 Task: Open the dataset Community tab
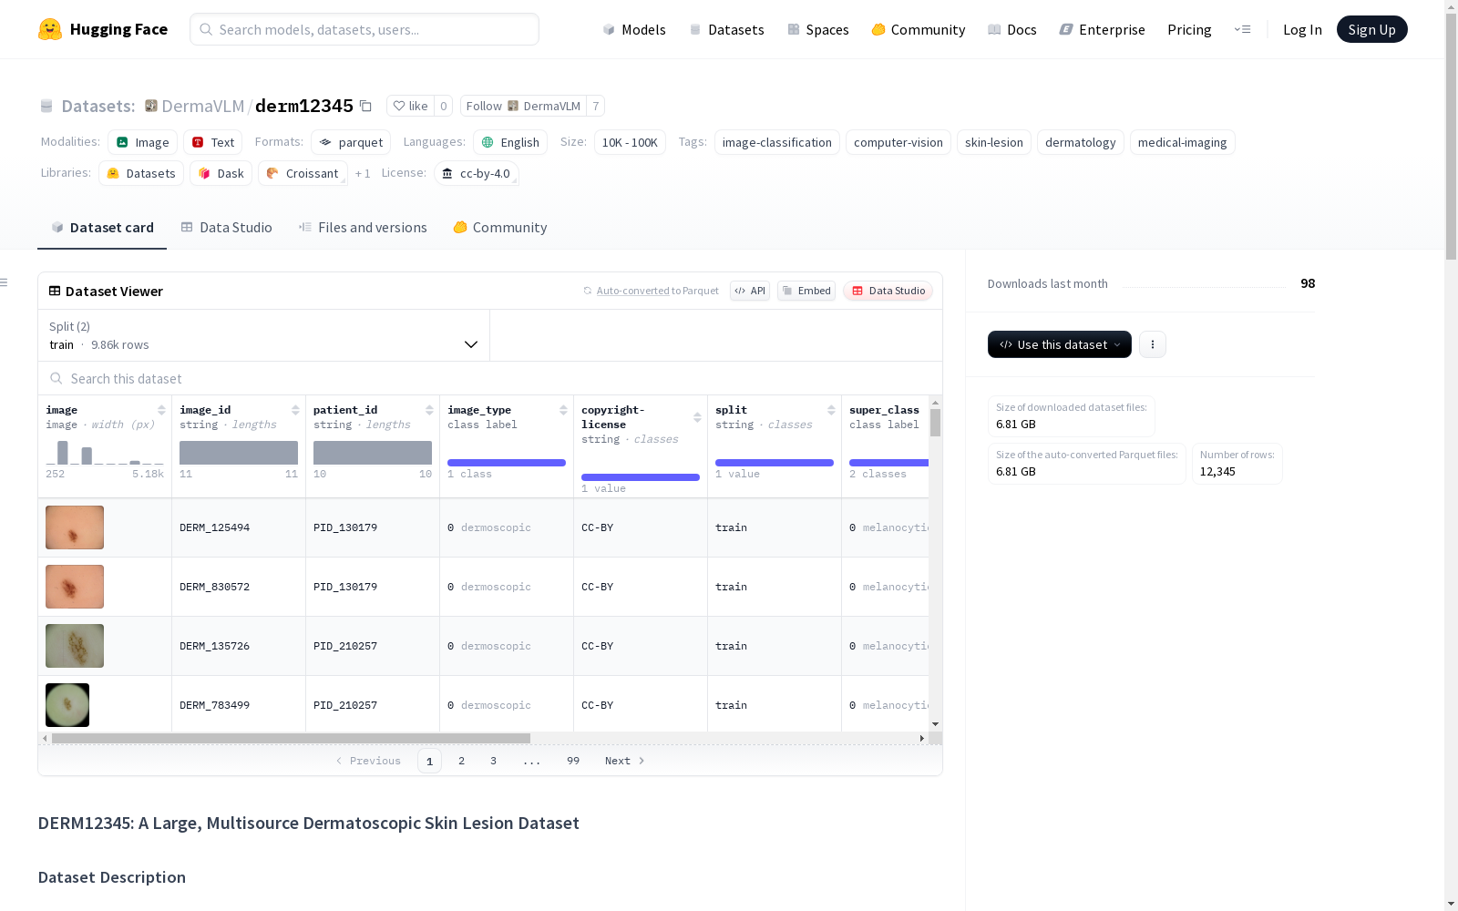[x=499, y=227]
